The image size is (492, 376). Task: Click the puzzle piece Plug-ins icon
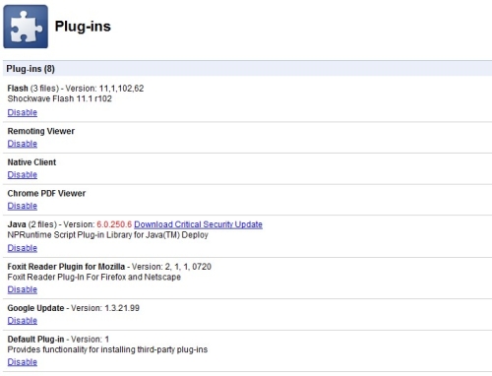point(26,27)
